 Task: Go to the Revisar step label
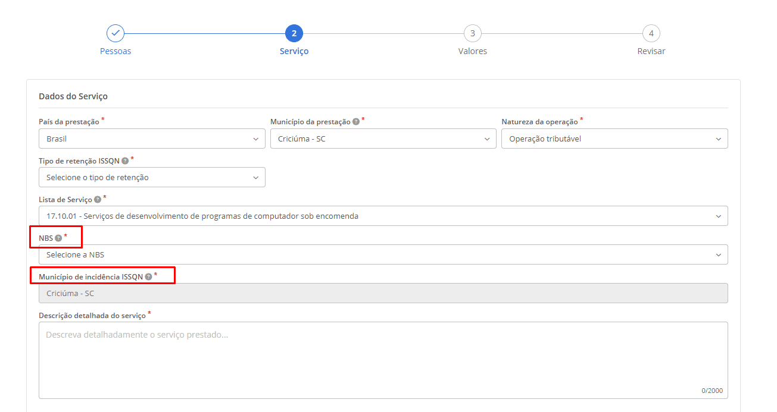651,51
